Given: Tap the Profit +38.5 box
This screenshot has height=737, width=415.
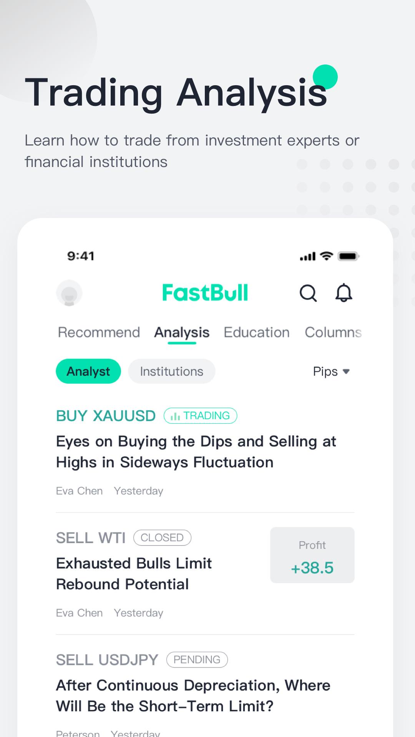Looking at the screenshot, I should tap(312, 555).
